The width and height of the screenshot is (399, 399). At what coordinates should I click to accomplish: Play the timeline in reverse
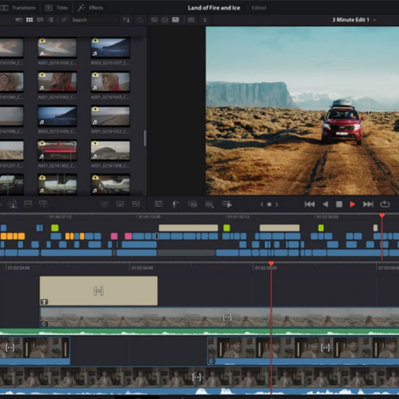(x=325, y=204)
